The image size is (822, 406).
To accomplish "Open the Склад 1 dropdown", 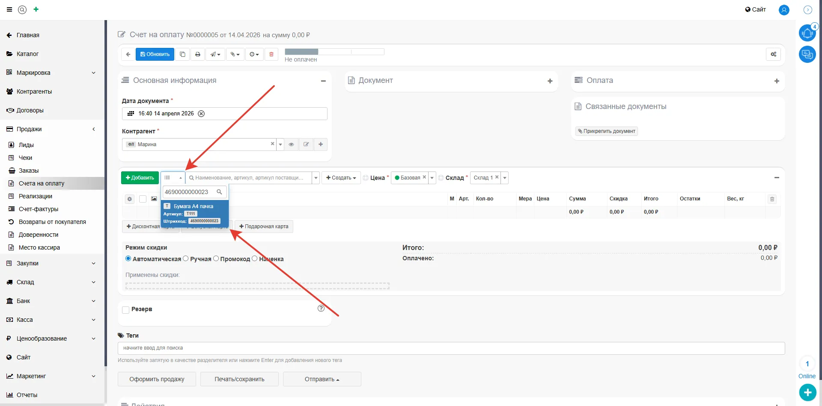I will [505, 178].
